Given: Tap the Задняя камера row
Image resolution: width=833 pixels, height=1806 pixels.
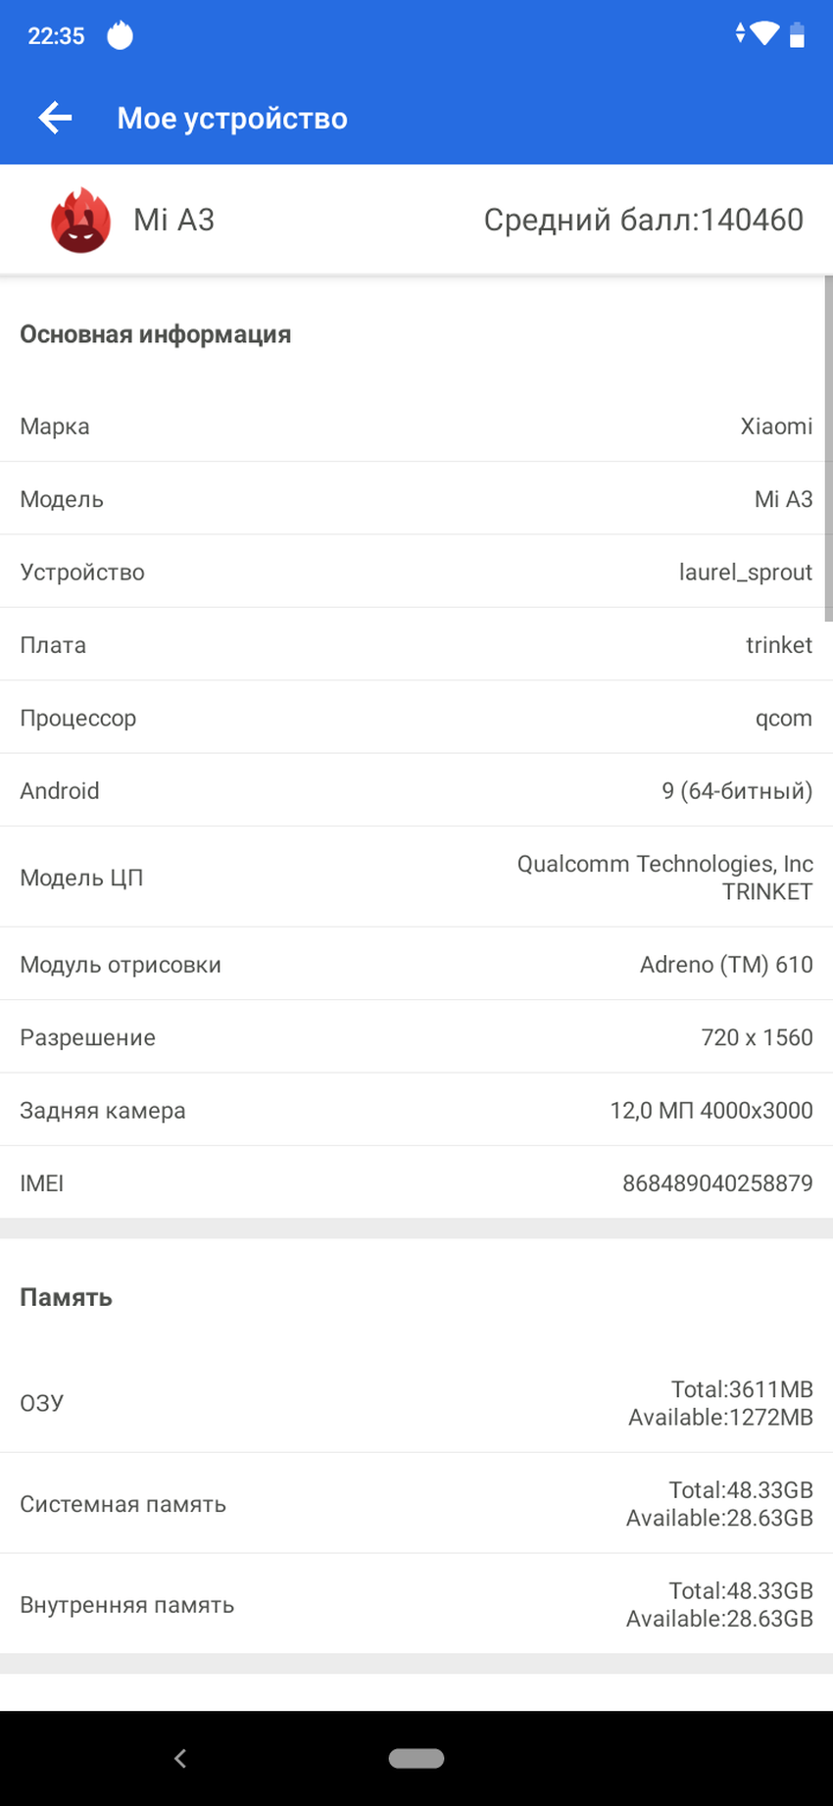Looking at the screenshot, I should [x=416, y=1111].
